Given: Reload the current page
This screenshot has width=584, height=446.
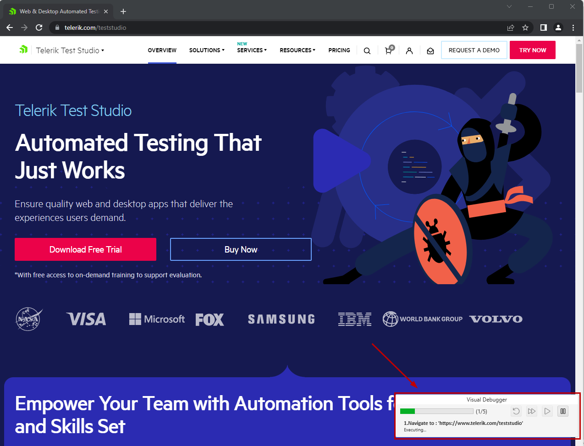Looking at the screenshot, I should (39, 28).
